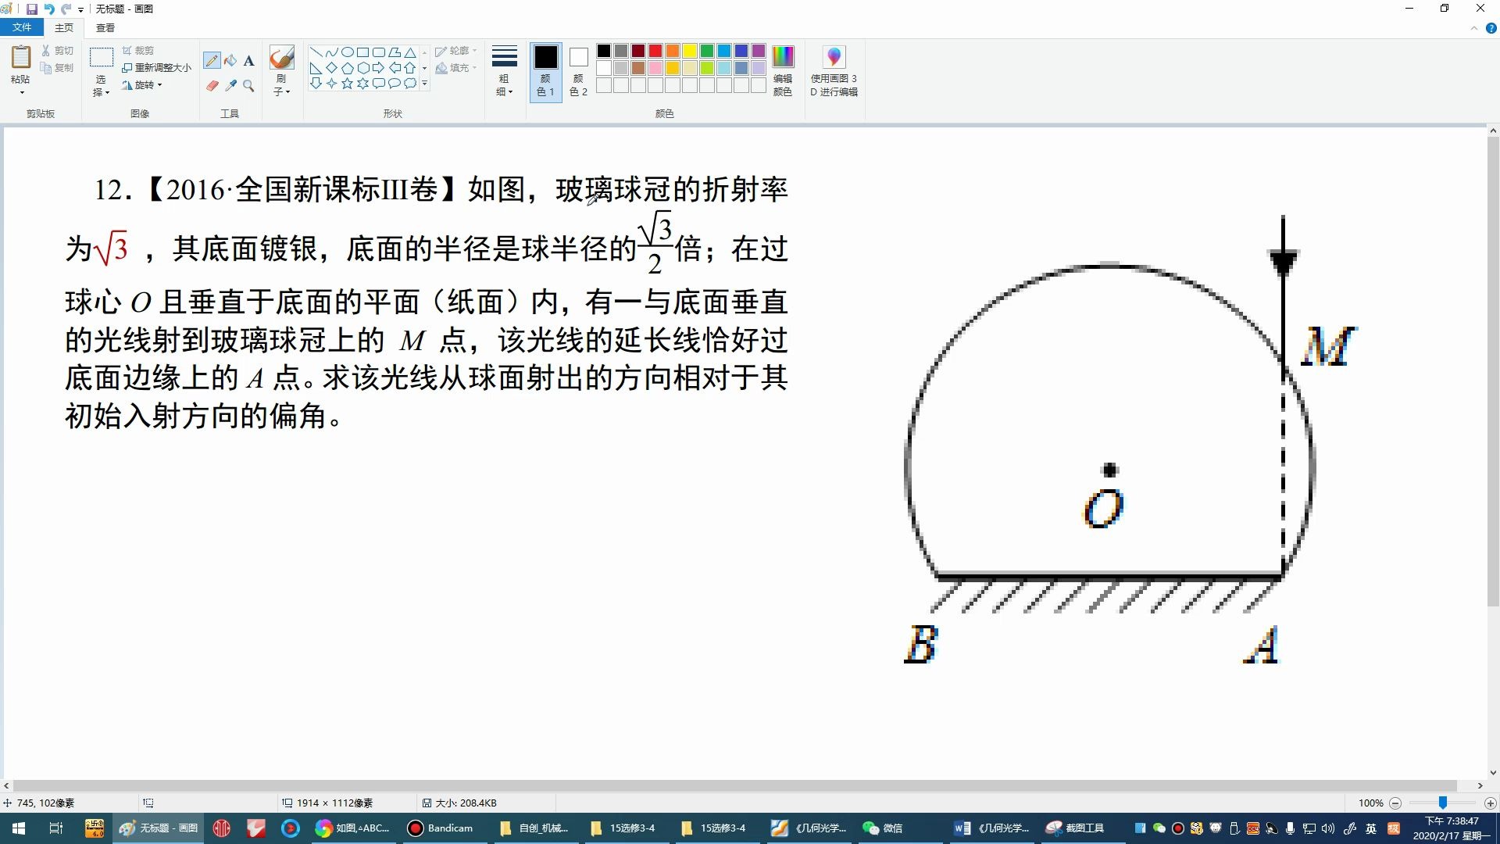Viewport: 1500px width, 844px height.
Task: Pick the red color swatch
Action: click(655, 51)
